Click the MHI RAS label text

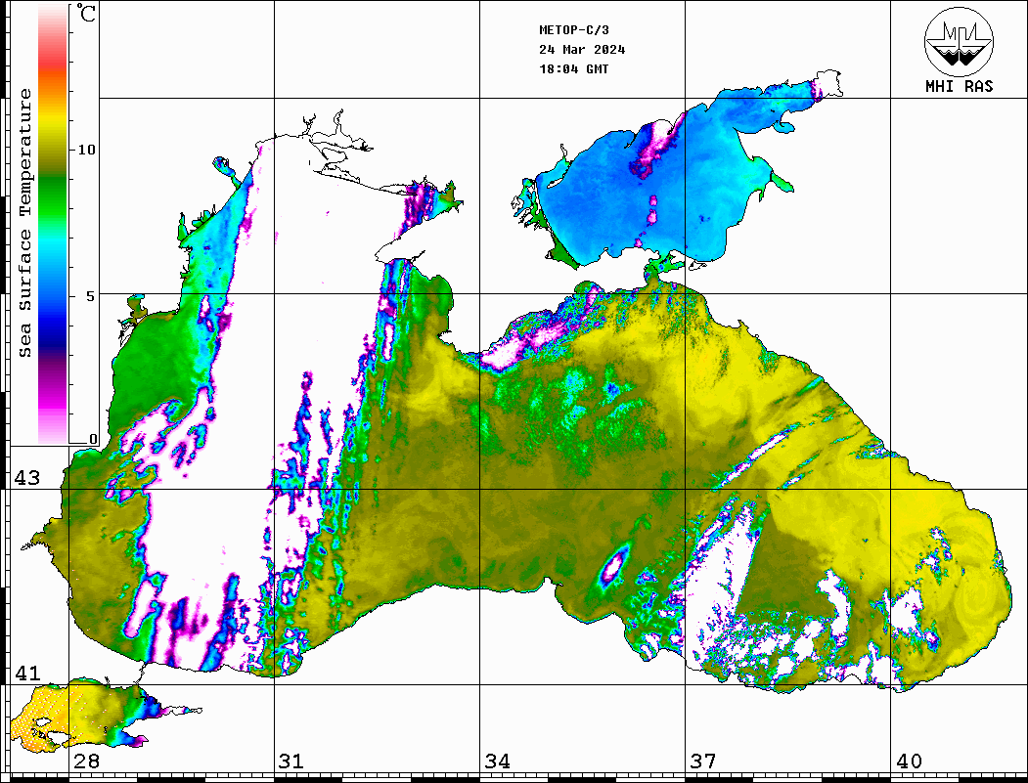(960, 86)
